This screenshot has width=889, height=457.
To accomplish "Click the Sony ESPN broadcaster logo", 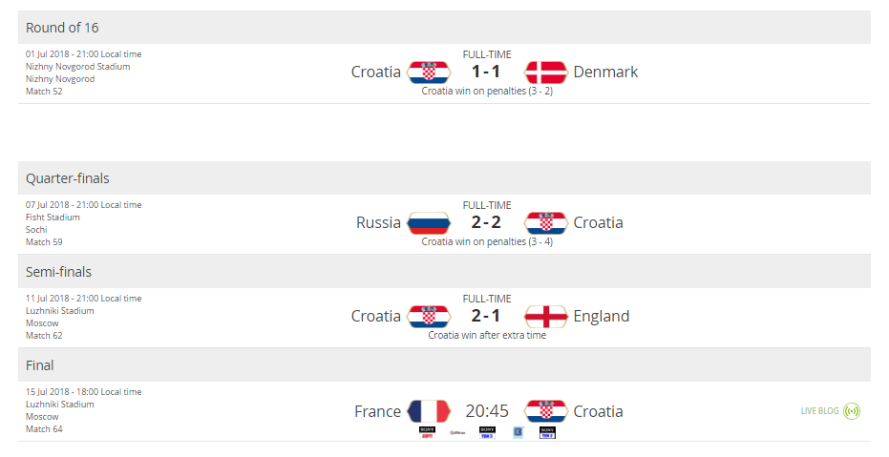I will tap(427, 432).
